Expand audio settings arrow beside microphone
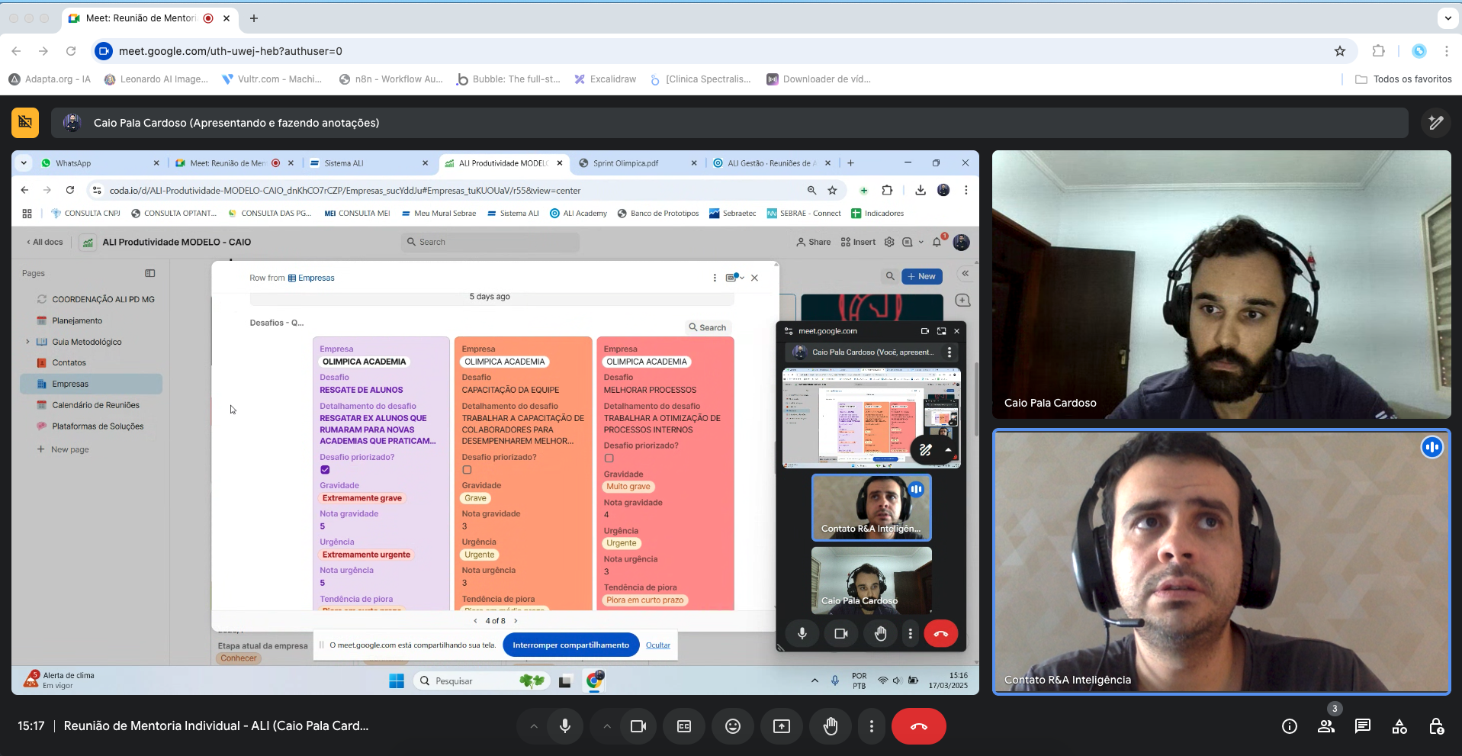This screenshot has height=756, width=1462. click(x=534, y=726)
